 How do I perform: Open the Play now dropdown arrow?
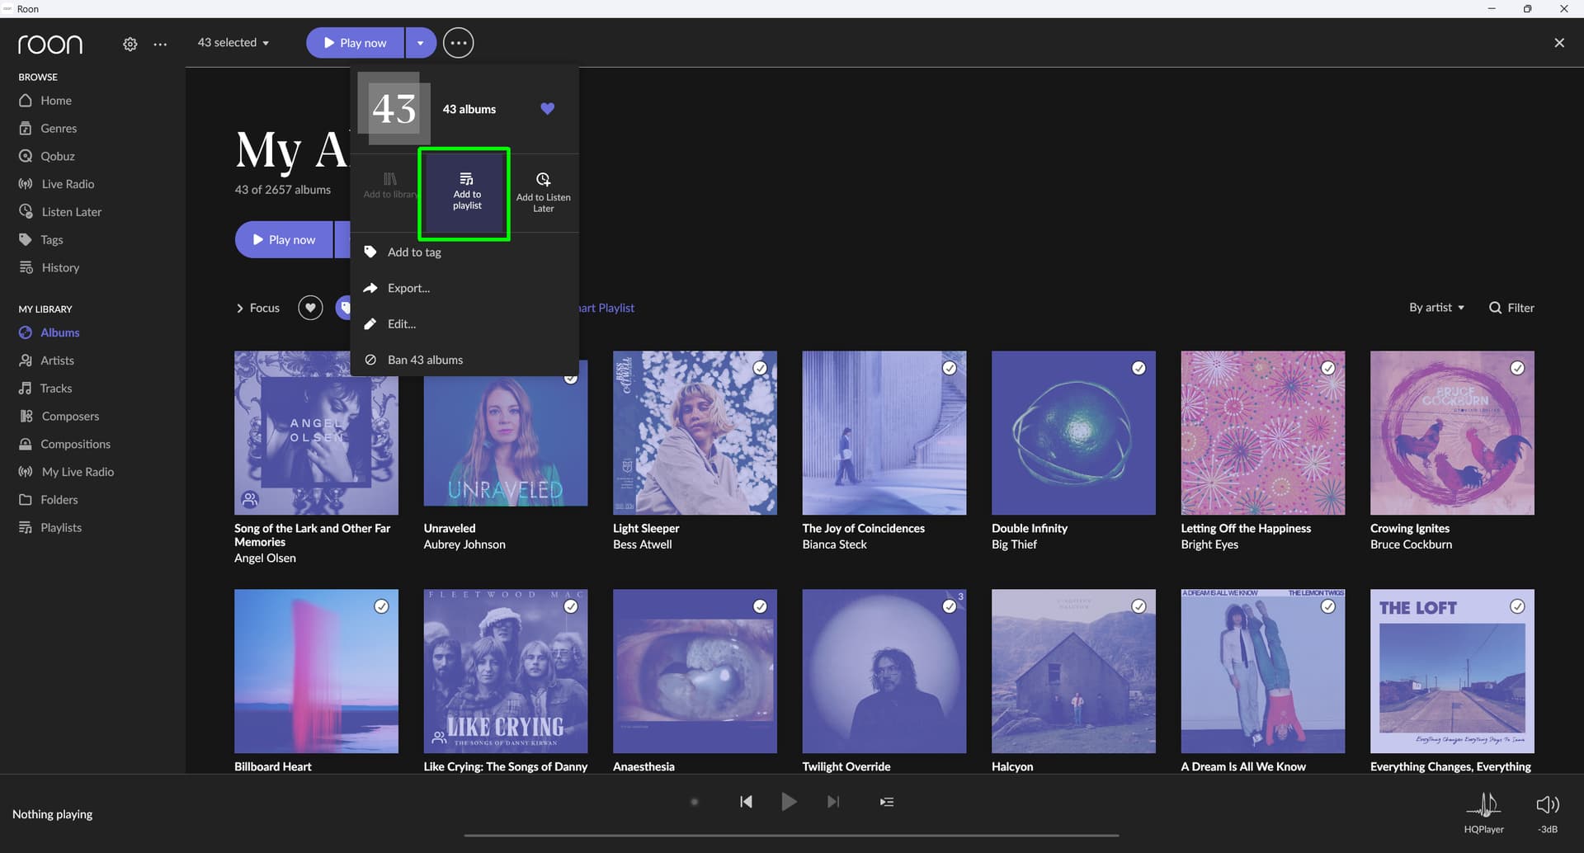click(x=420, y=43)
